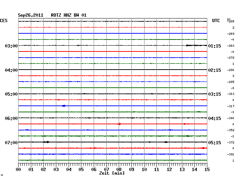Click the red spike at minute 08 below 04:15

(x=119, y=124)
